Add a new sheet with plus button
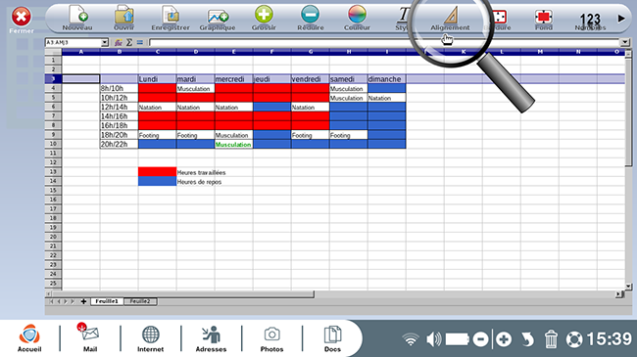The height and width of the screenshot is (357, 637). click(83, 301)
